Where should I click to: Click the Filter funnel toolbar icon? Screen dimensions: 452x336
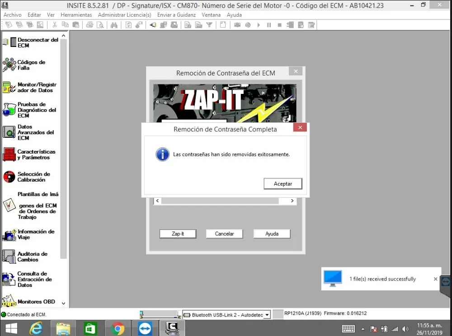209,25
